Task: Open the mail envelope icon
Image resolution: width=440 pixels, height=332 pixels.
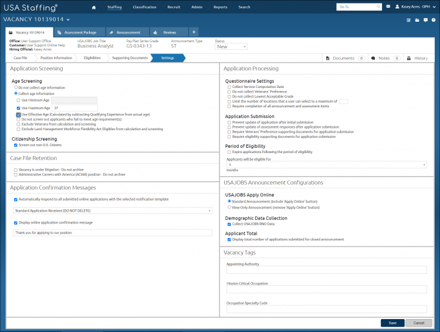Action: [x=388, y=6]
